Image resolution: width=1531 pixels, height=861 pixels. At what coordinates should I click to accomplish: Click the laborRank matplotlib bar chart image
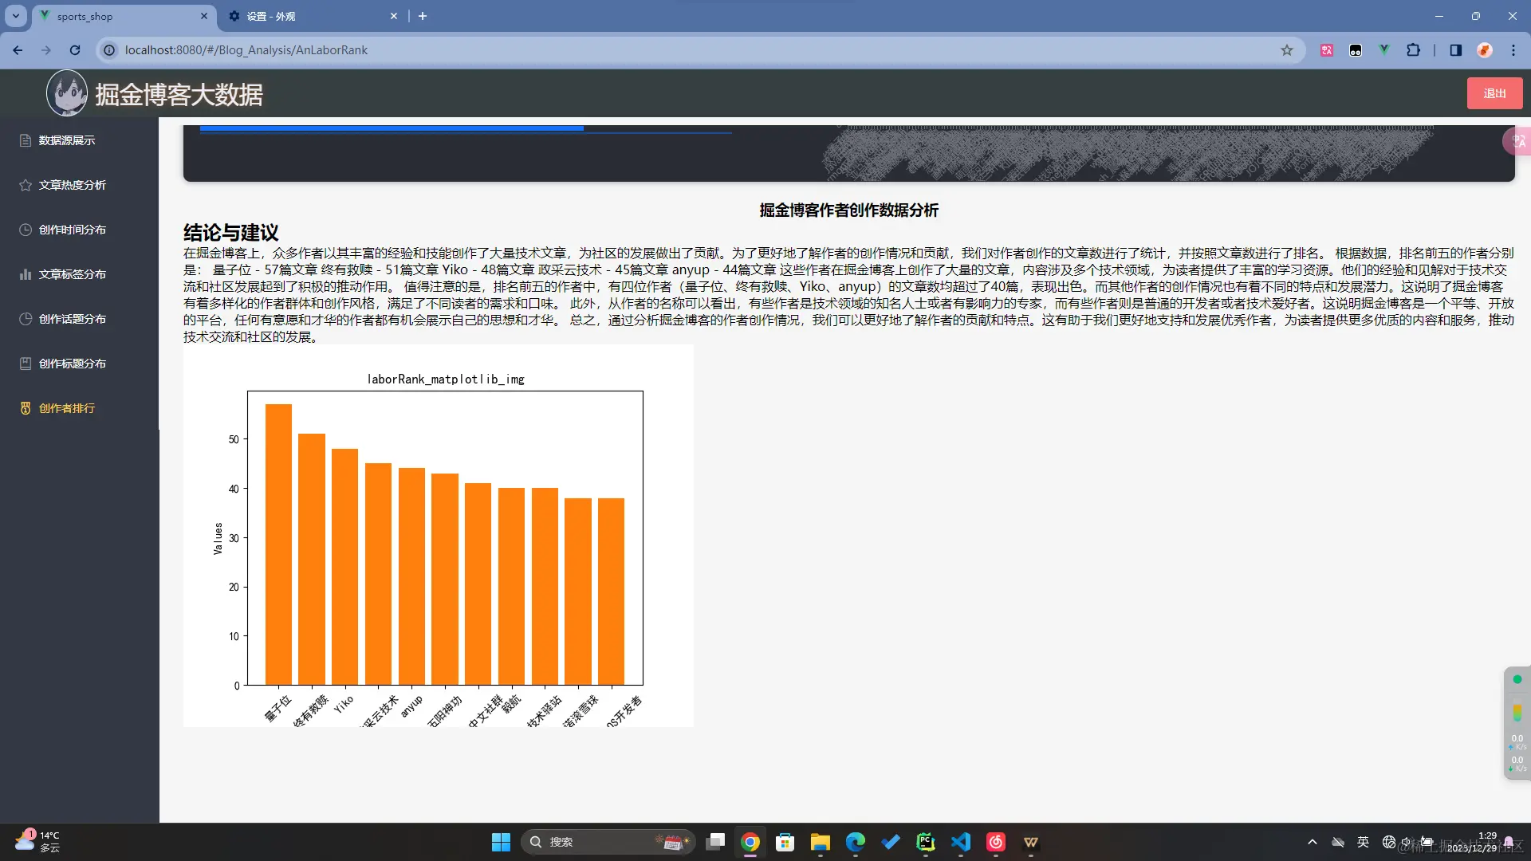click(439, 536)
